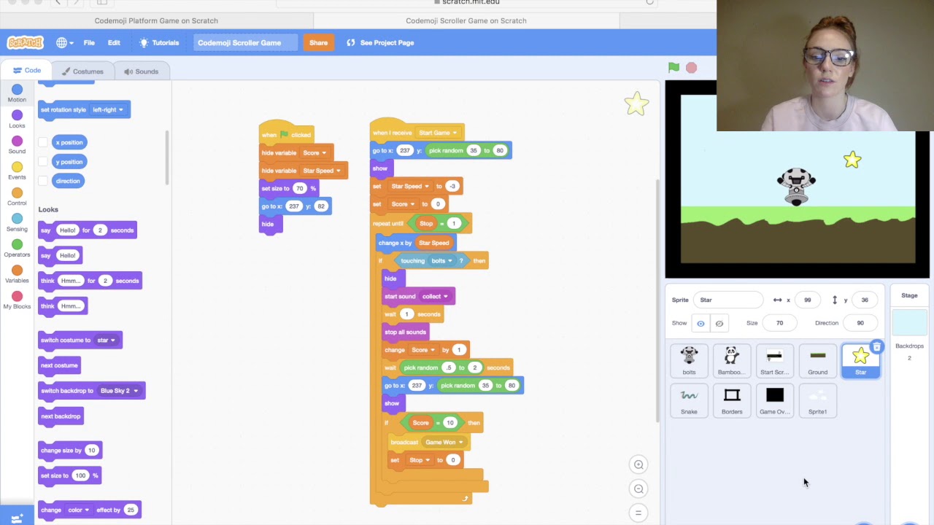The width and height of the screenshot is (934, 525).
Task: Click See Project Page
Action: tap(380, 42)
